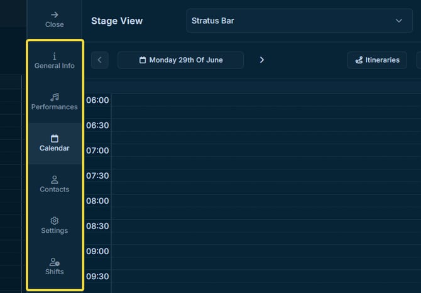The width and height of the screenshot is (421, 293).
Task: Click the 09:00 time slot row
Action: (264, 257)
